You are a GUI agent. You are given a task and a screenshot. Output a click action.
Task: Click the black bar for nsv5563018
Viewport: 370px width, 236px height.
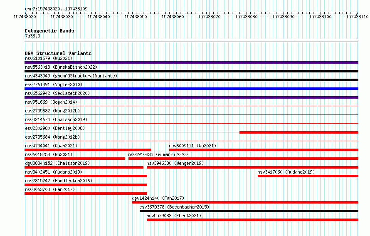point(191,71)
